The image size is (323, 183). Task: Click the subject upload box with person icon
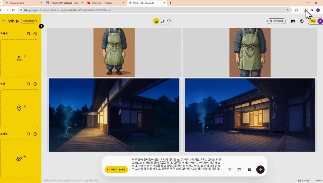pyautogui.click(x=19, y=58)
